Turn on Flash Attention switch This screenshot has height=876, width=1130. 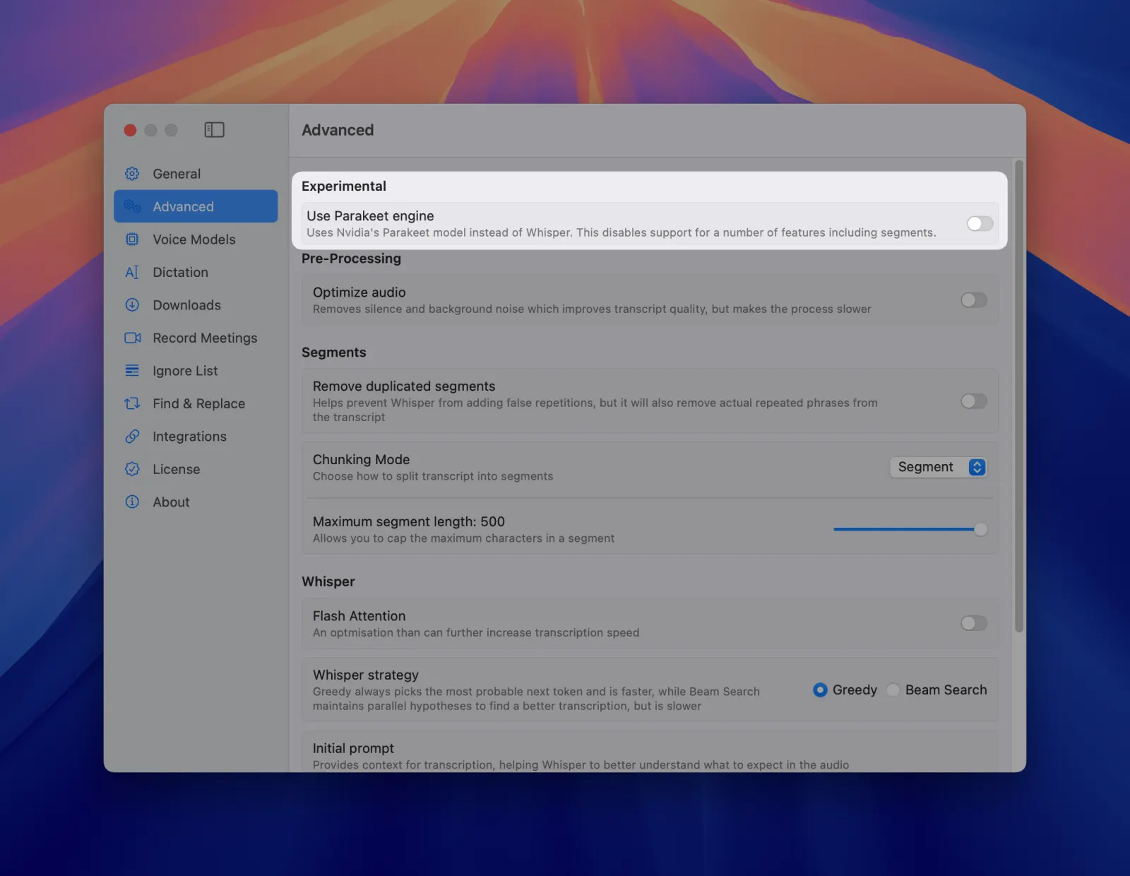coord(974,623)
